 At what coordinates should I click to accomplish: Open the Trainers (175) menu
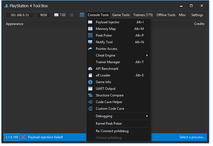coord(143,15)
